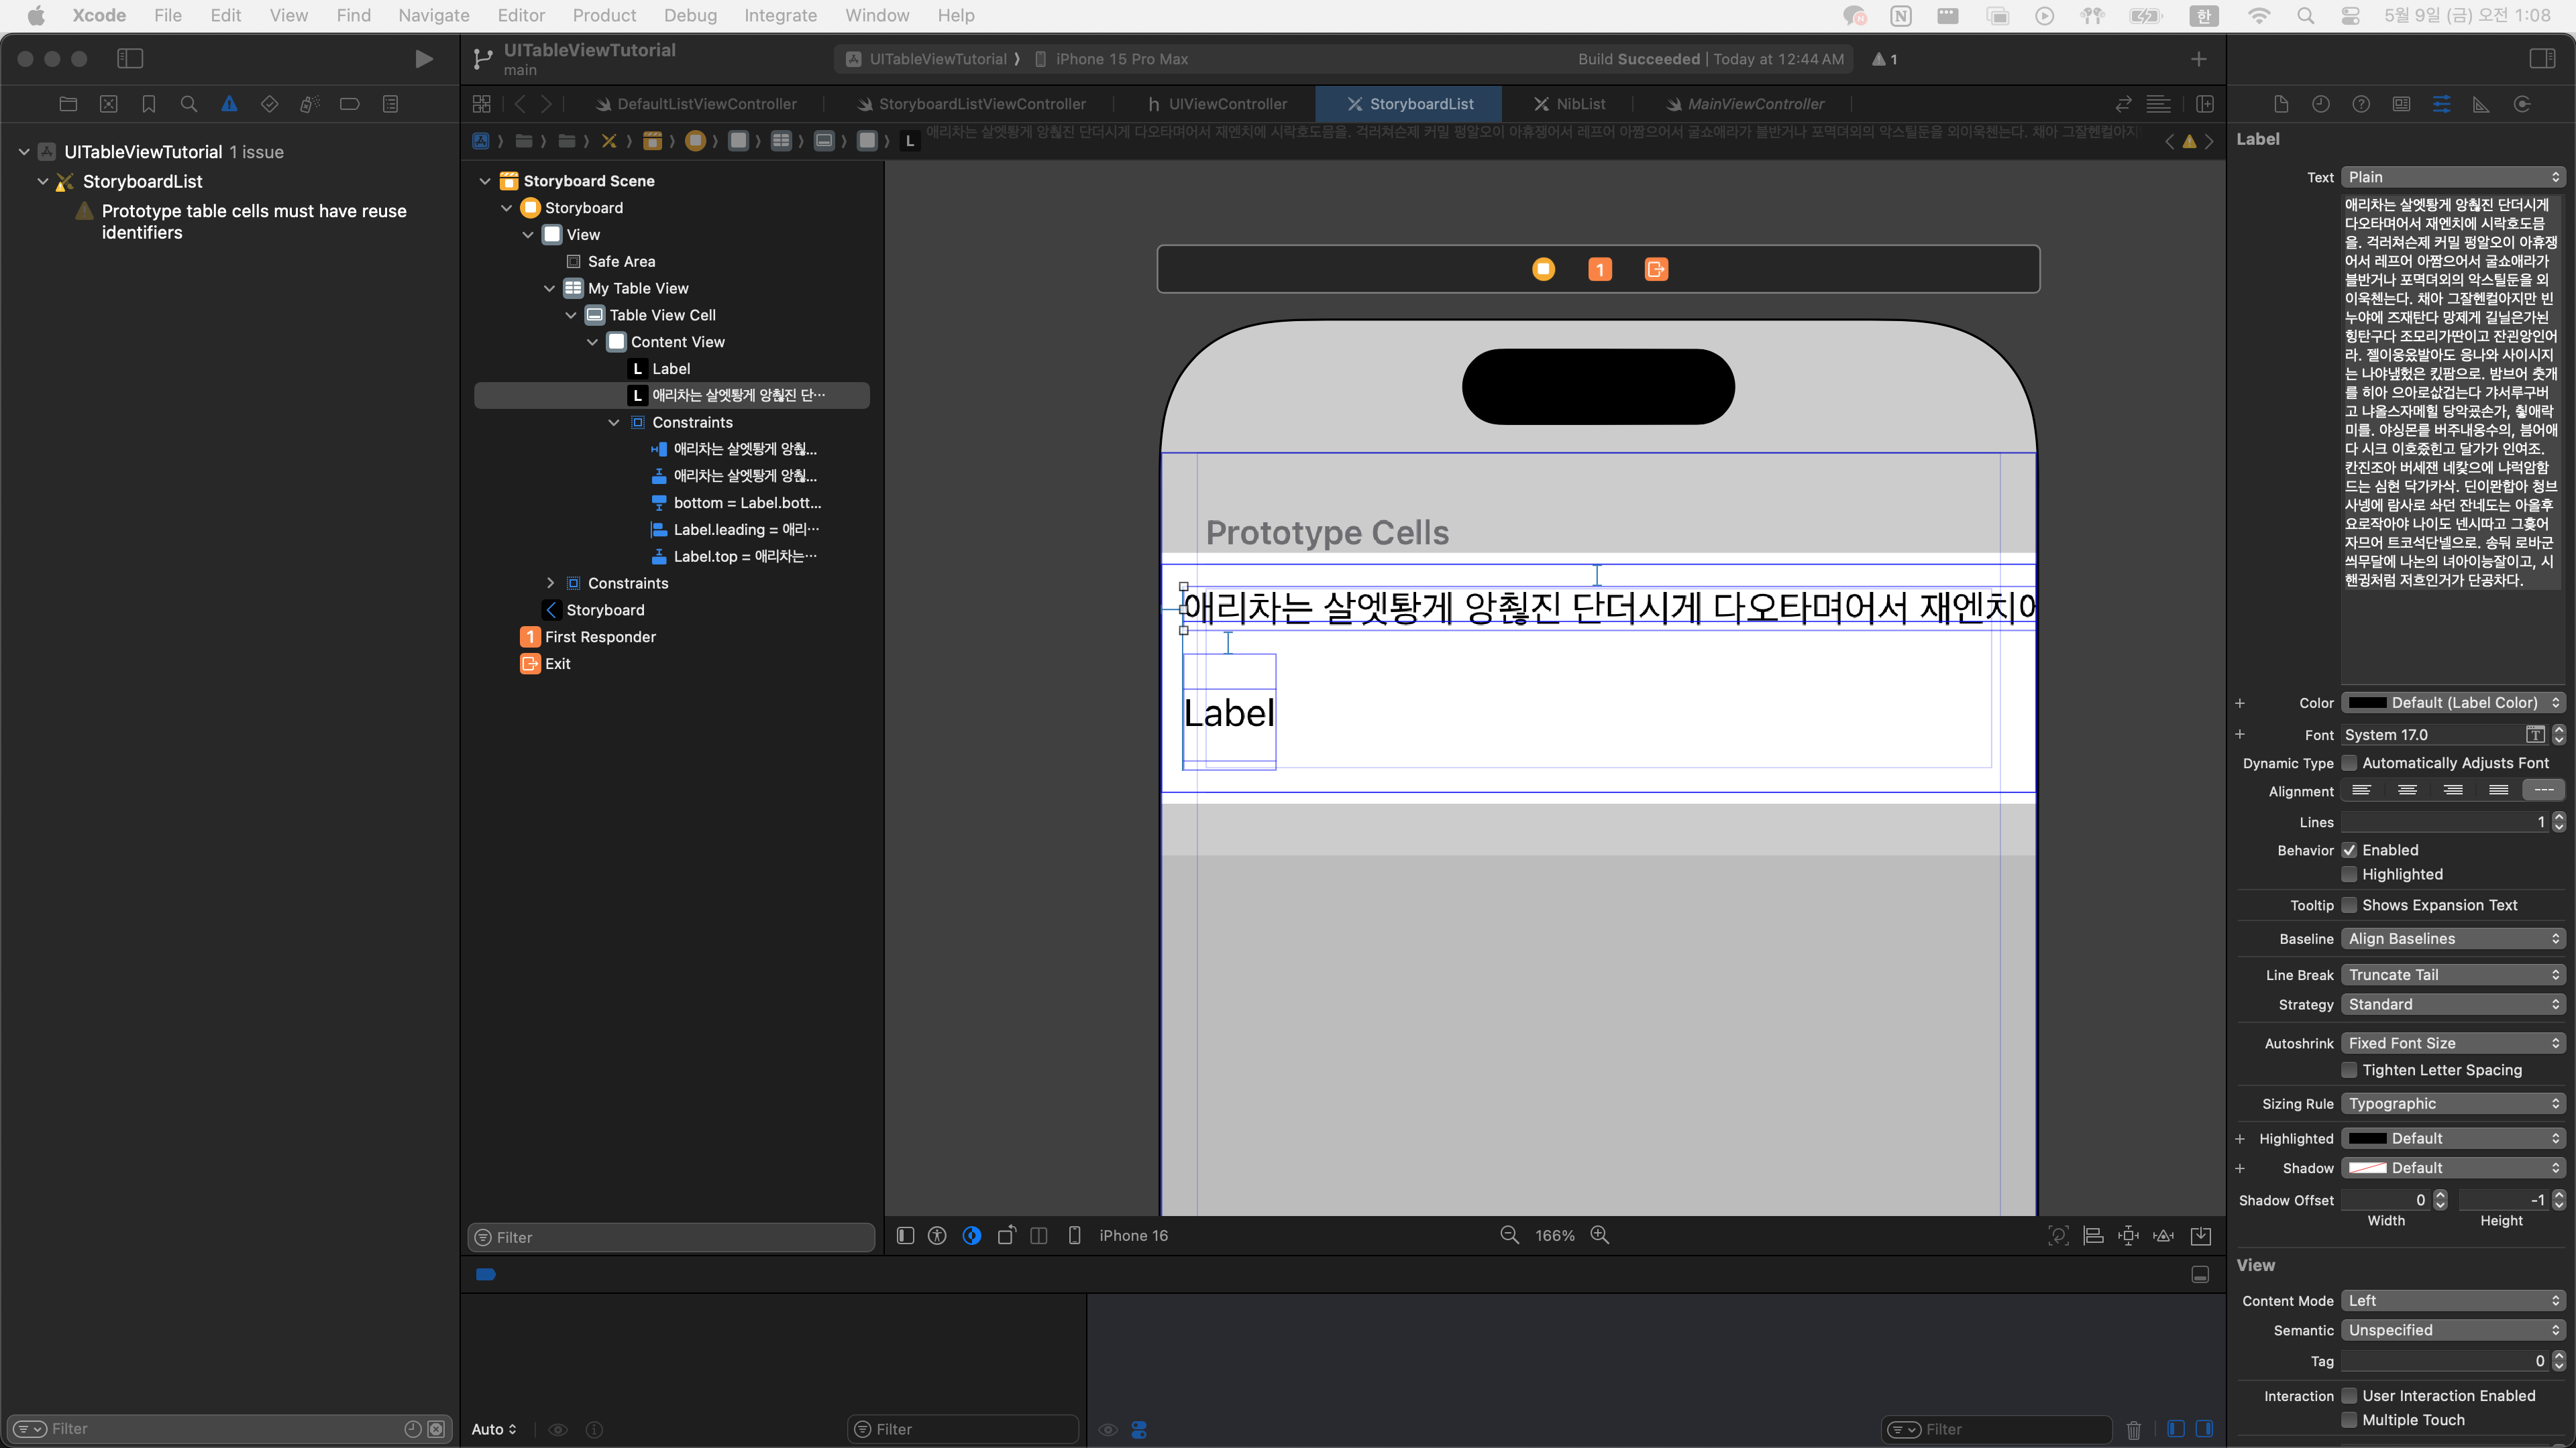Open related items grid menu
This screenshot has width=2576, height=1448.
point(482,104)
